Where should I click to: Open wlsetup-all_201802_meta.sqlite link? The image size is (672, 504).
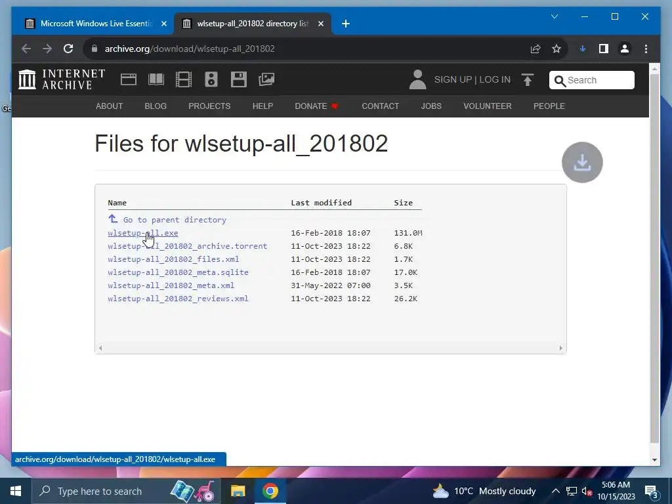click(x=178, y=272)
